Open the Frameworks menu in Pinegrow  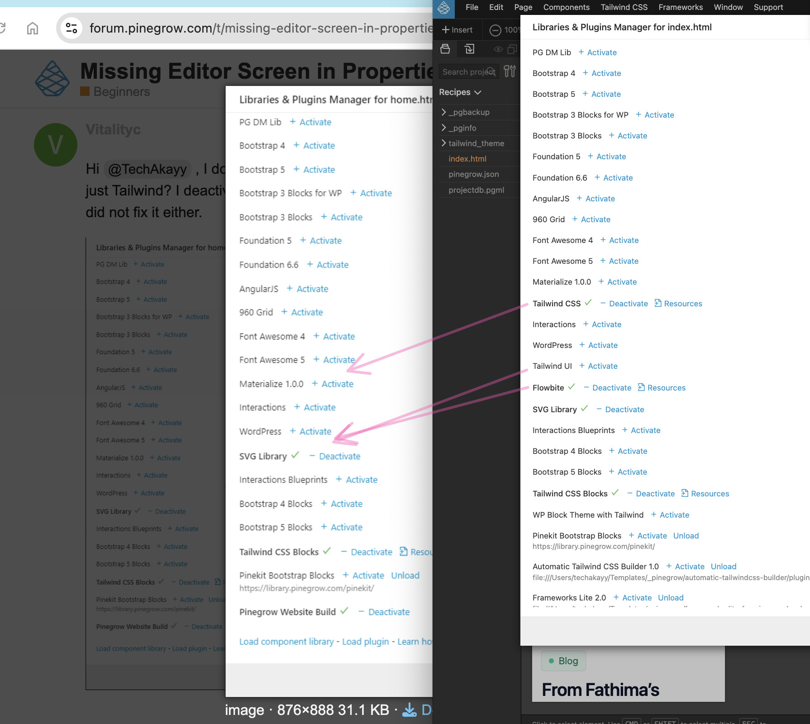[x=681, y=7]
